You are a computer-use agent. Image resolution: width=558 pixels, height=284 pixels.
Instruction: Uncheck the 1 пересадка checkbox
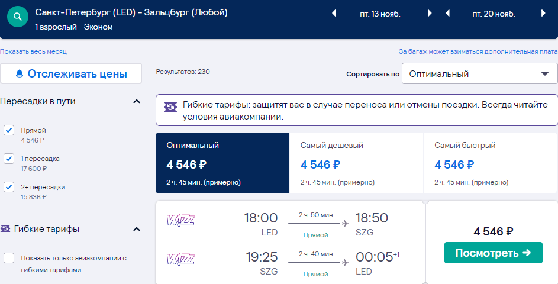click(x=9, y=159)
